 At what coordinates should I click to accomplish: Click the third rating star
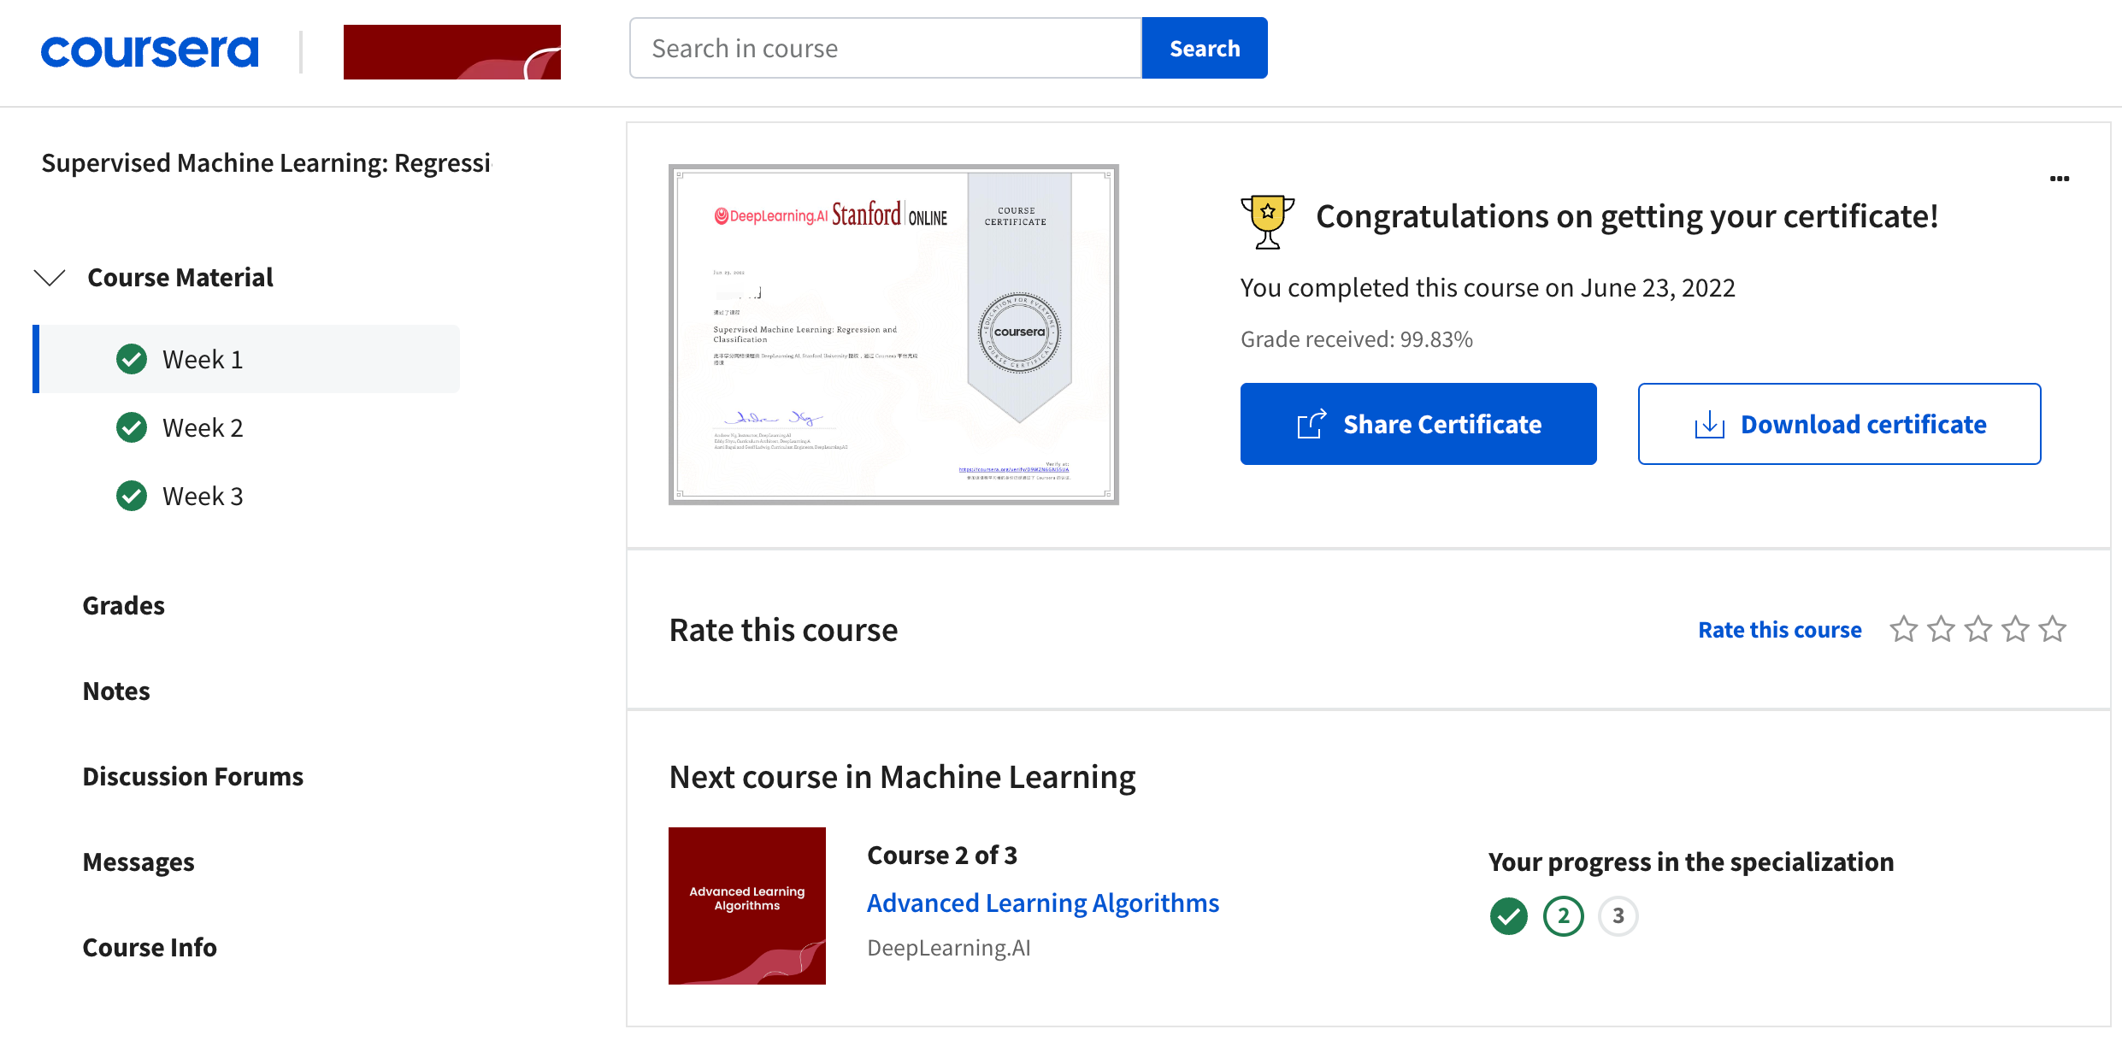[1978, 629]
